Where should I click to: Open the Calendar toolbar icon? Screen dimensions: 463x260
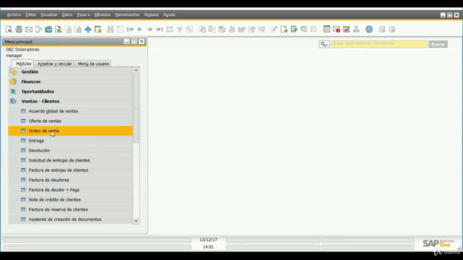(326, 29)
